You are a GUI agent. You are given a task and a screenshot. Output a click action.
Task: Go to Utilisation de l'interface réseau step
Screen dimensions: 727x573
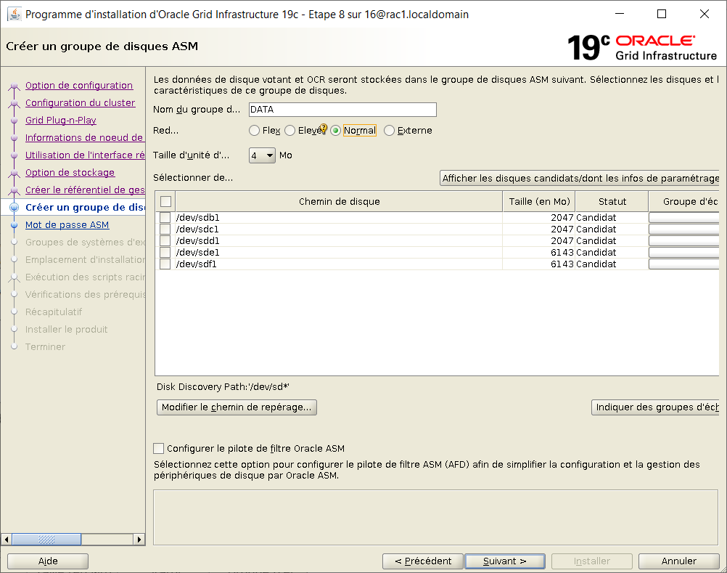[85, 155]
